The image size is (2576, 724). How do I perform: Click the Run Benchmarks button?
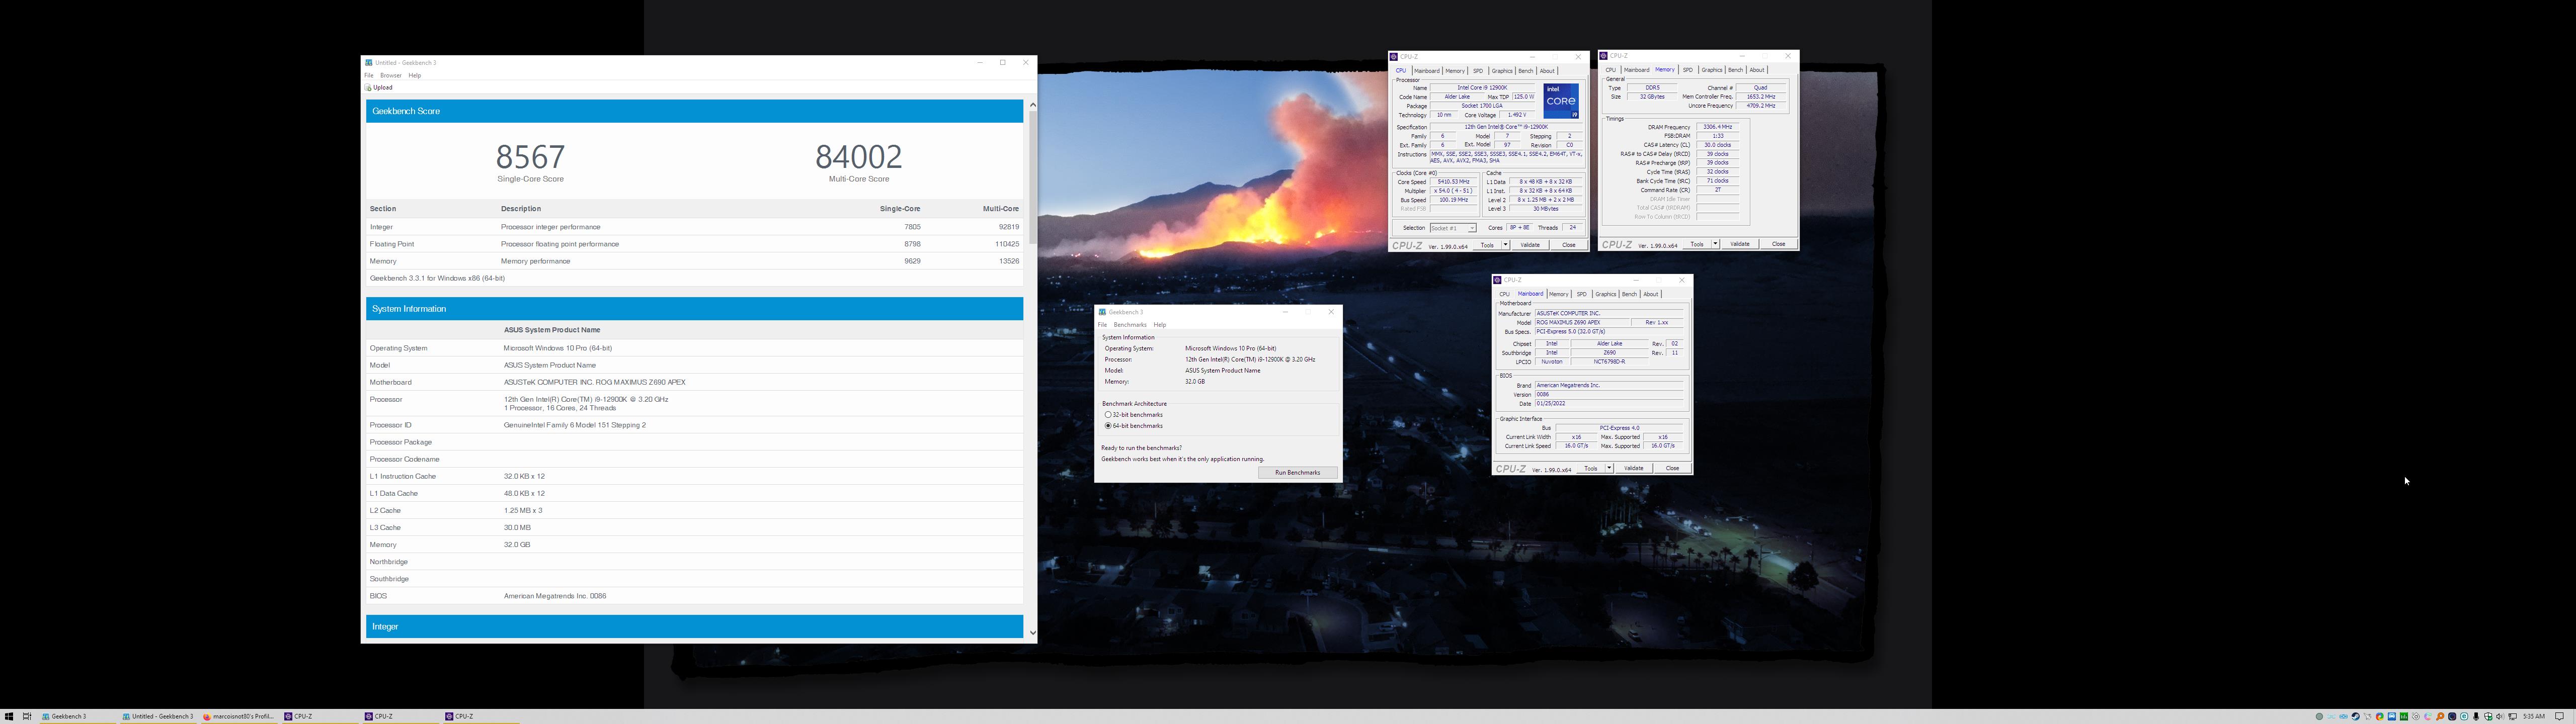[x=1298, y=473]
